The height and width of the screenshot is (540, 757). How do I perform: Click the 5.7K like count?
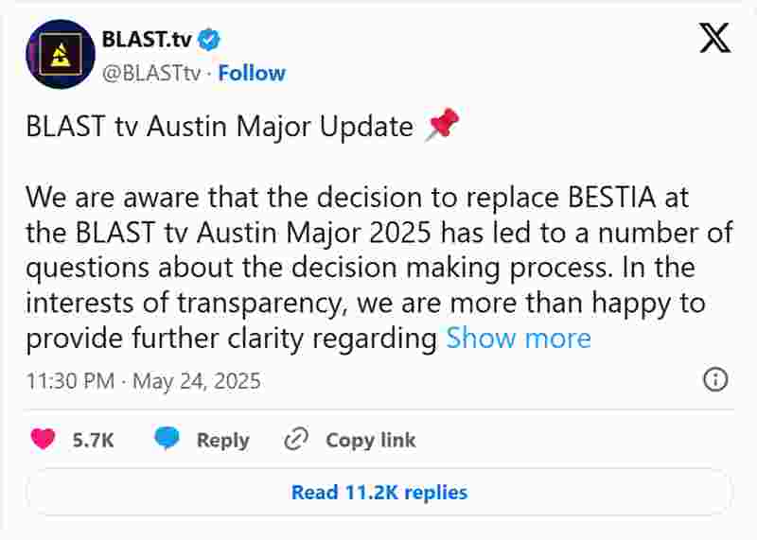coord(93,440)
